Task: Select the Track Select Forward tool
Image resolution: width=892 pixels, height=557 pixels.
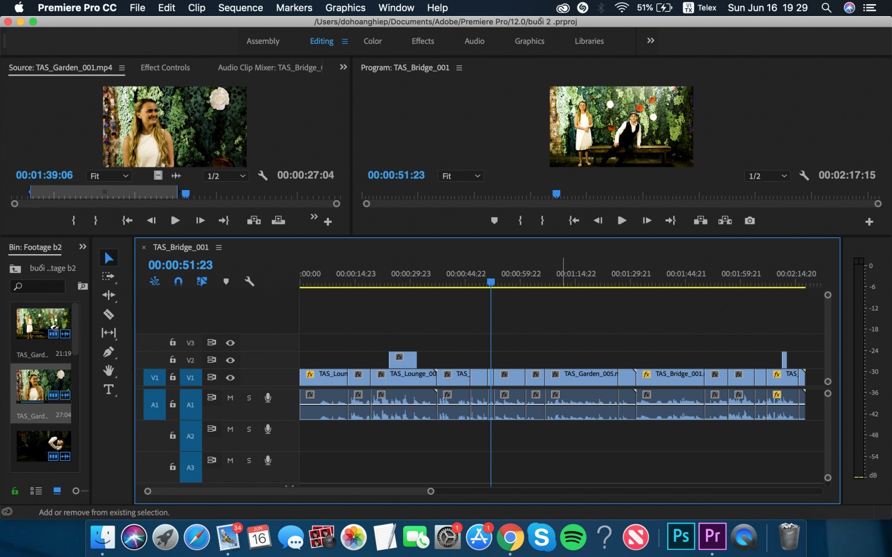Action: coord(108,276)
